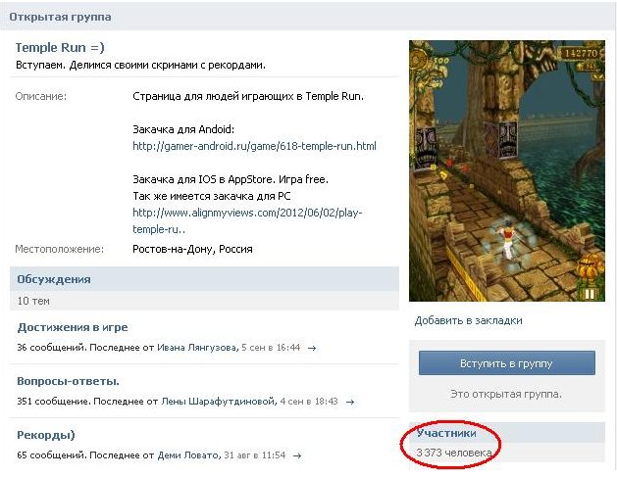Click the 'Открытая группа' header label
617x478 pixels.
pyautogui.click(x=60, y=17)
